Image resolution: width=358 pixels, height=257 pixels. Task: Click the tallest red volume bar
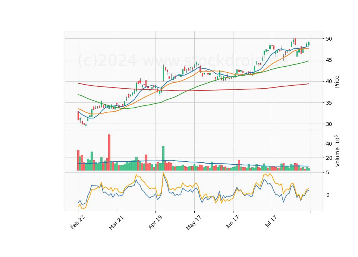pos(109,153)
